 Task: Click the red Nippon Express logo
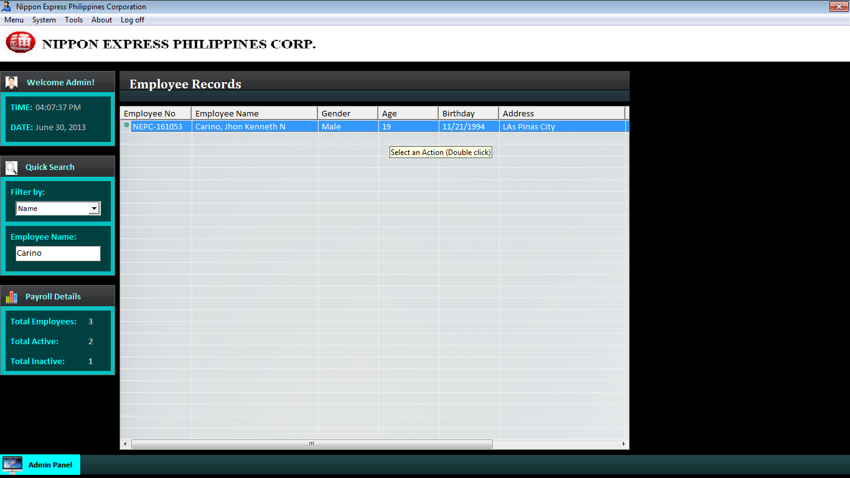(x=21, y=42)
